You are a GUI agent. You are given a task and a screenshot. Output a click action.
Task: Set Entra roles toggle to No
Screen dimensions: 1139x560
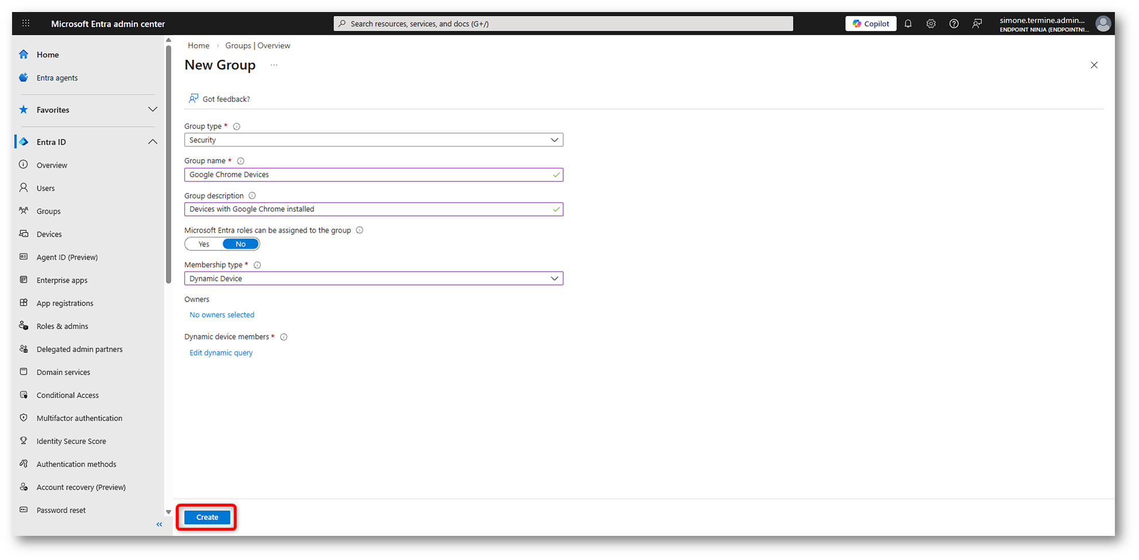click(x=241, y=244)
